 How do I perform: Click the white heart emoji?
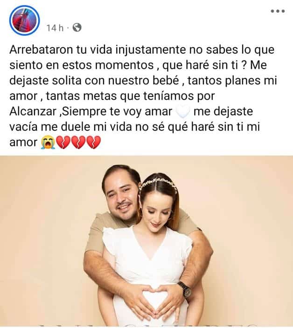(x=183, y=112)
